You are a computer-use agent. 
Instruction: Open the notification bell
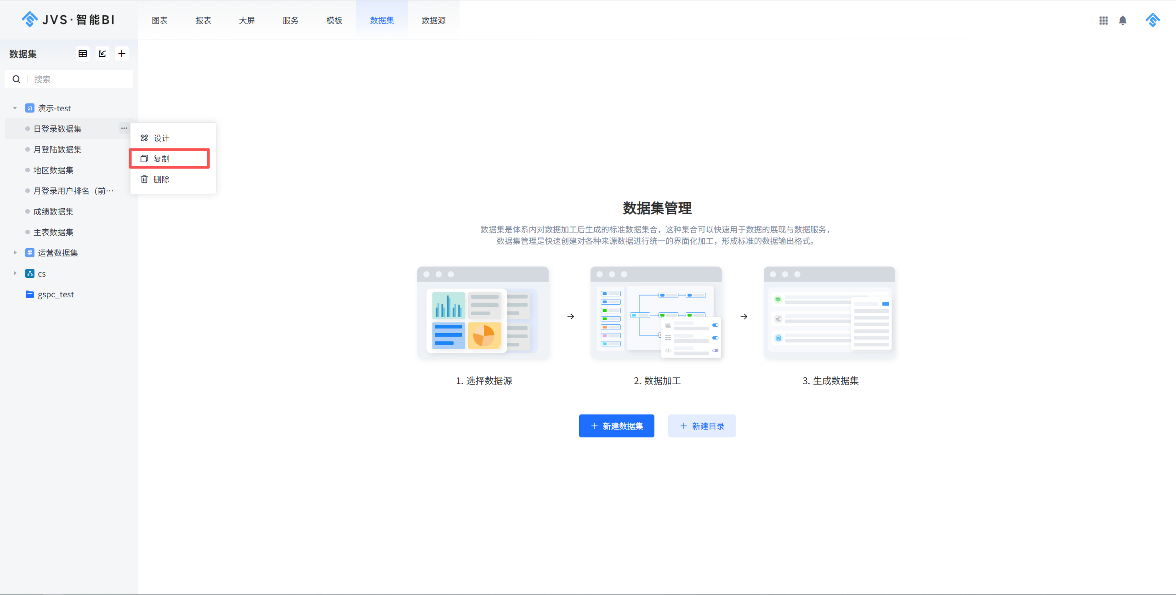1123,20
